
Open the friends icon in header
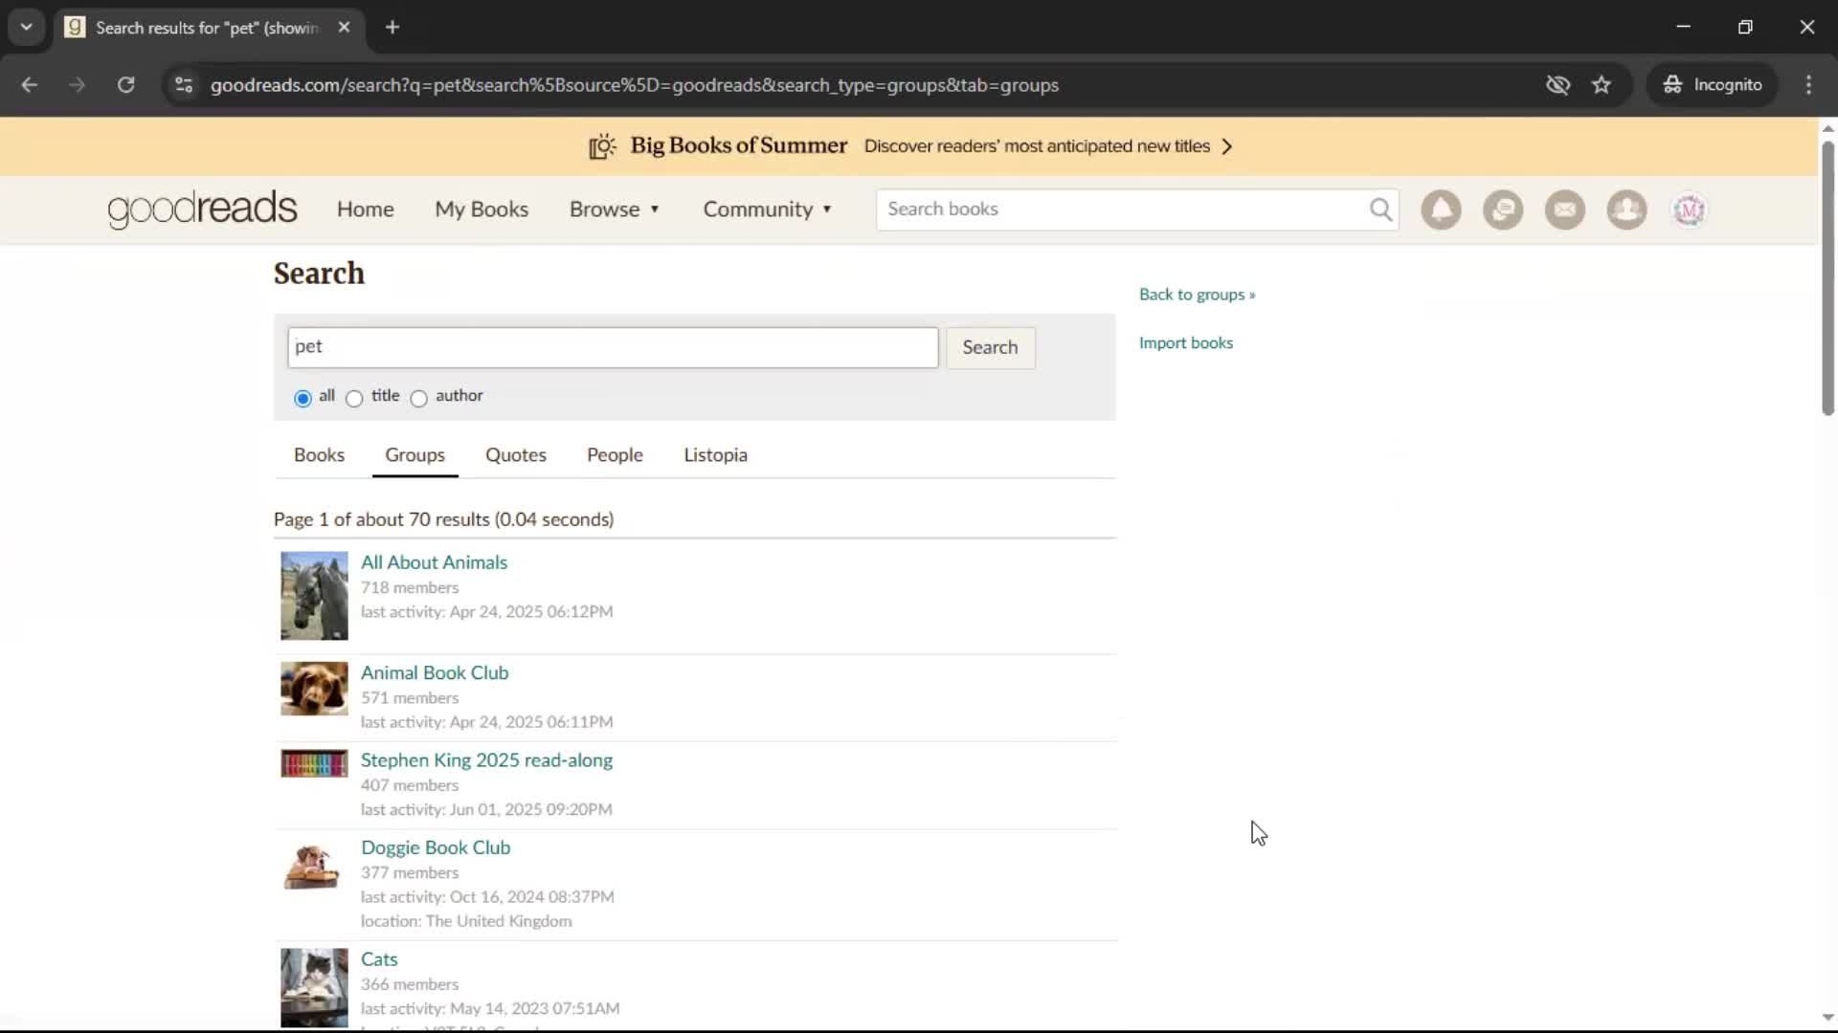[1626, 209]
